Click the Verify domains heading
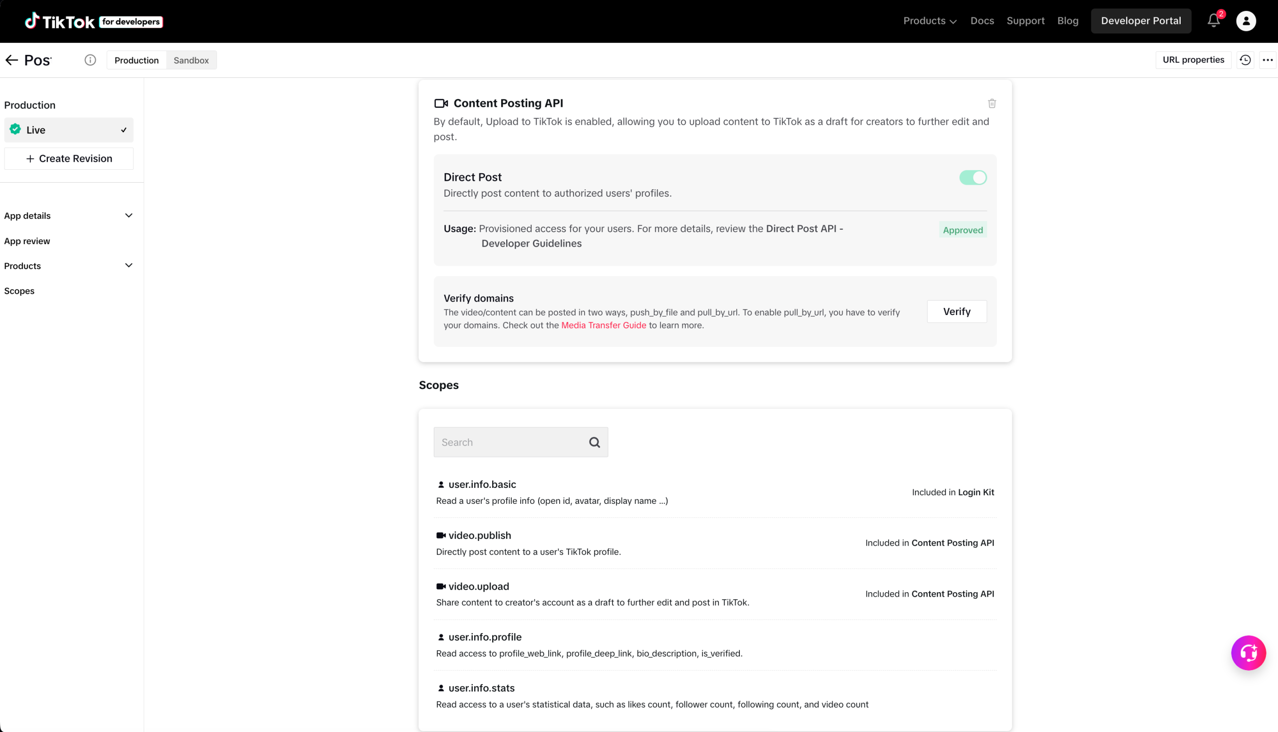This screenshot has width=1278, height=732. 478,299
